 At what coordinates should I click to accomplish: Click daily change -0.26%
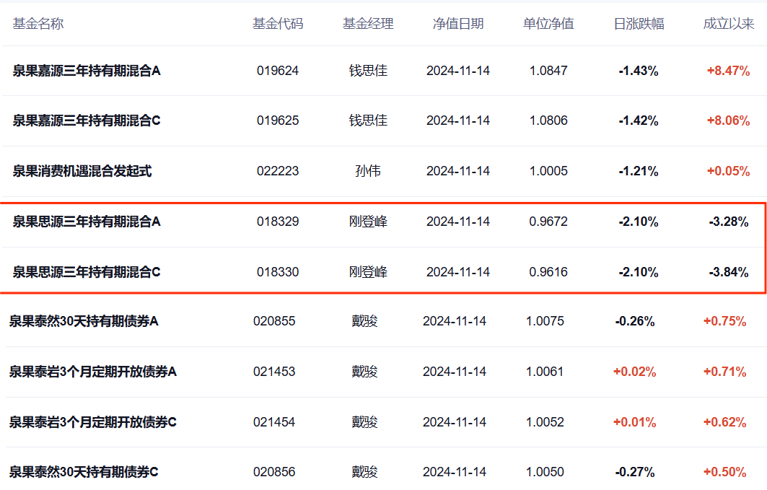(635, 321)
